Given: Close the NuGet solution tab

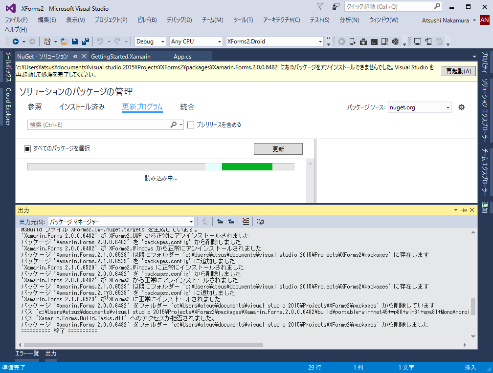Looking at the screenshot, I should tap(84, 56).
